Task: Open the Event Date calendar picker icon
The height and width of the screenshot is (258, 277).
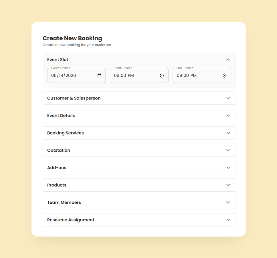Action: click(99, 76)
